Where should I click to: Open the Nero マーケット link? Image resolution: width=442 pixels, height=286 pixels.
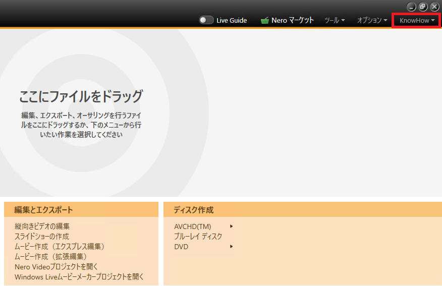click(x=292, y=20)
